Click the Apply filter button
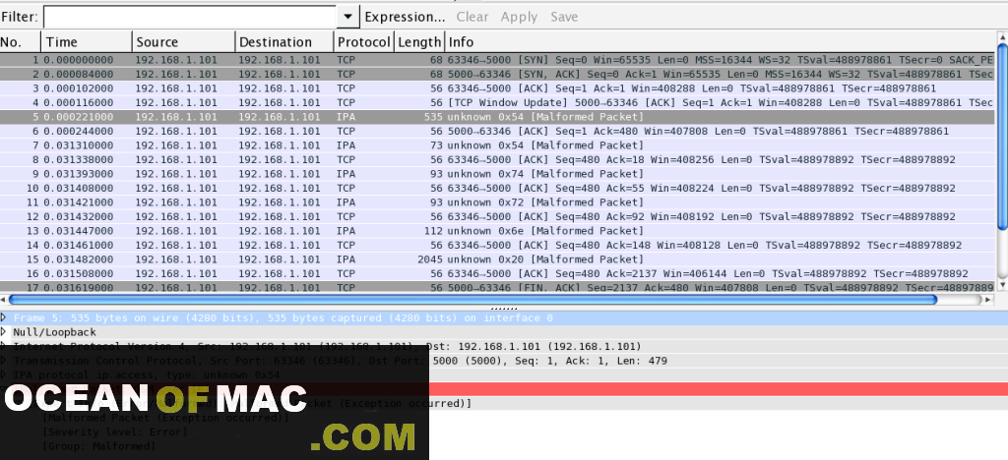This screenshot has height=460, width=1008. pyautogui.click(x=519, y=17)
